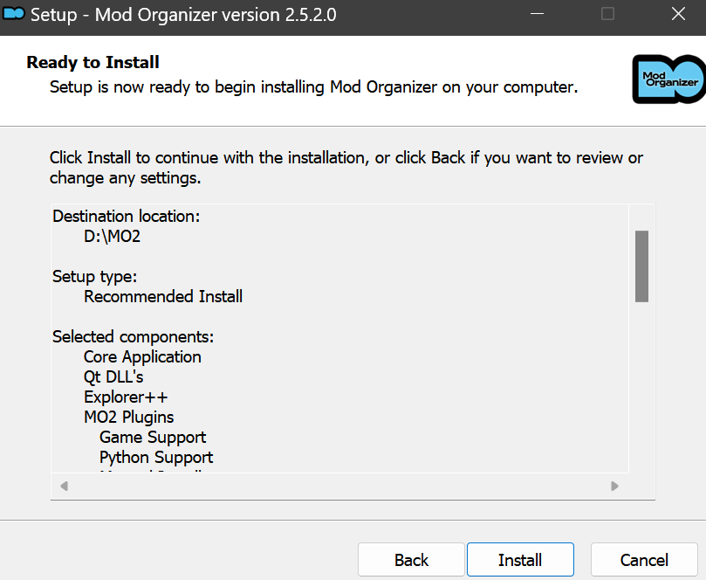Screen dimensions: 706x580
Task: Minimize the Setup window
Action: click(537, 14)
